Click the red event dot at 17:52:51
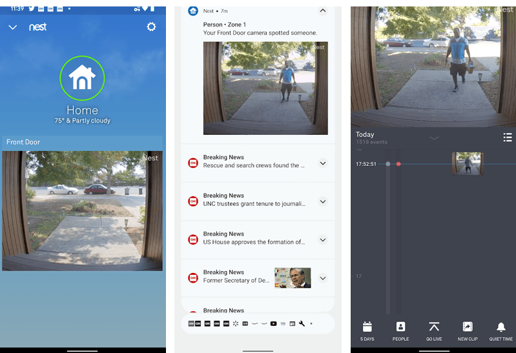The height and width of the screenshot is (353, 516). (x=398, y=165)
